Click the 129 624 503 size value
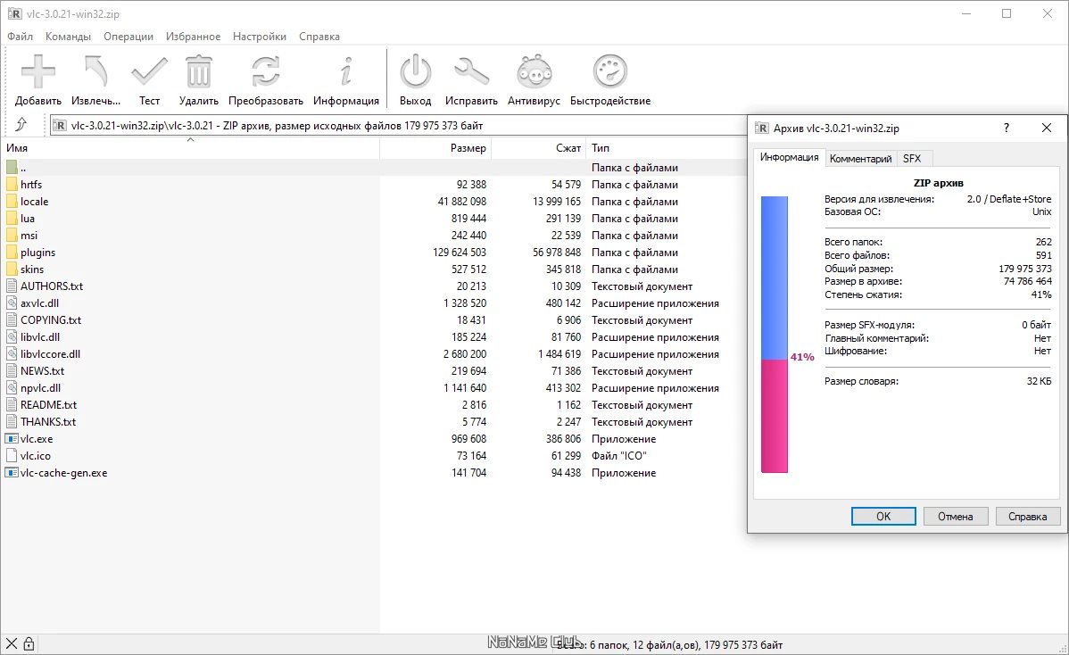This screenshot has height=655, width=1069. [460, 253]
